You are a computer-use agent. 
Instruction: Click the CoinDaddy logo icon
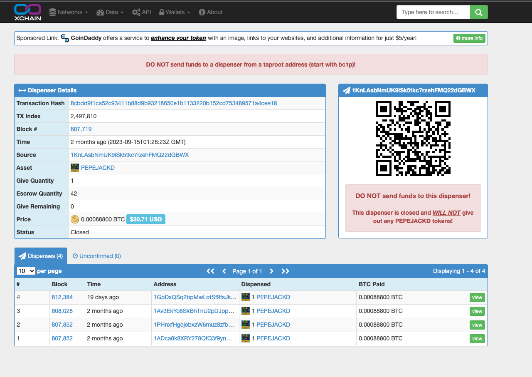(65, 38)
